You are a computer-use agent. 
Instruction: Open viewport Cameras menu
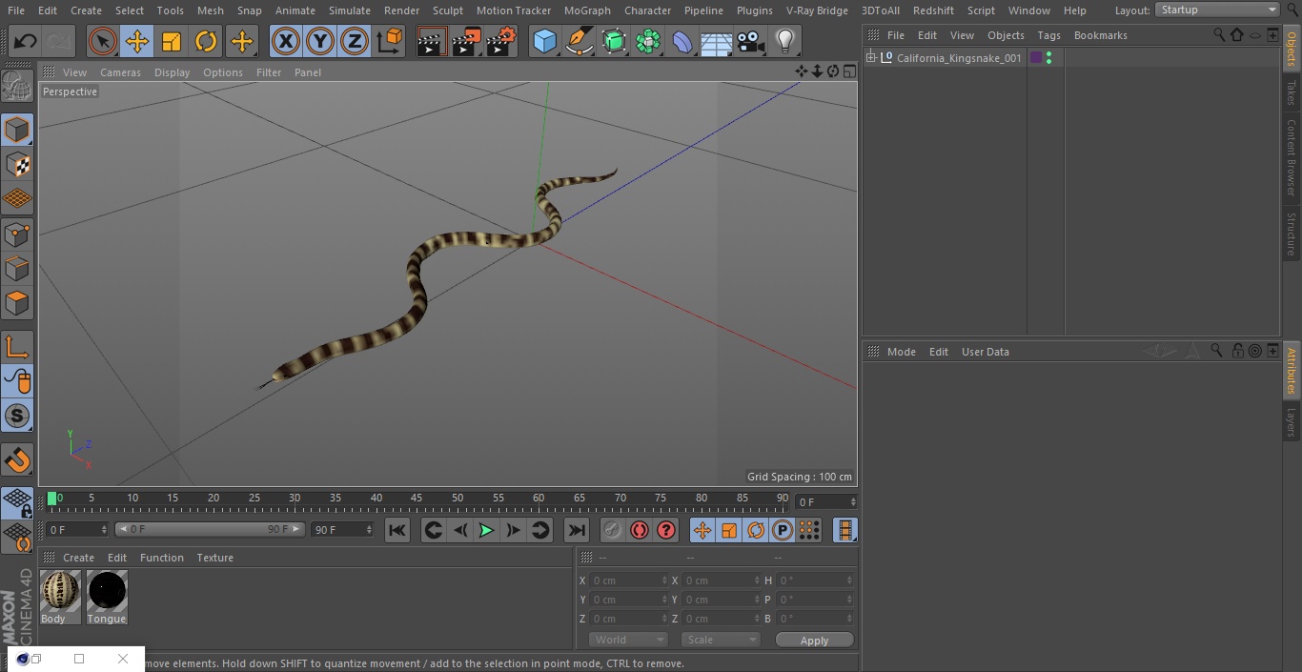(120, 72)
